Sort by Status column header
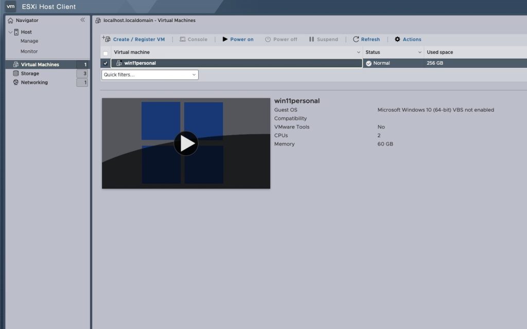527x329 pixels. (373, 52)
